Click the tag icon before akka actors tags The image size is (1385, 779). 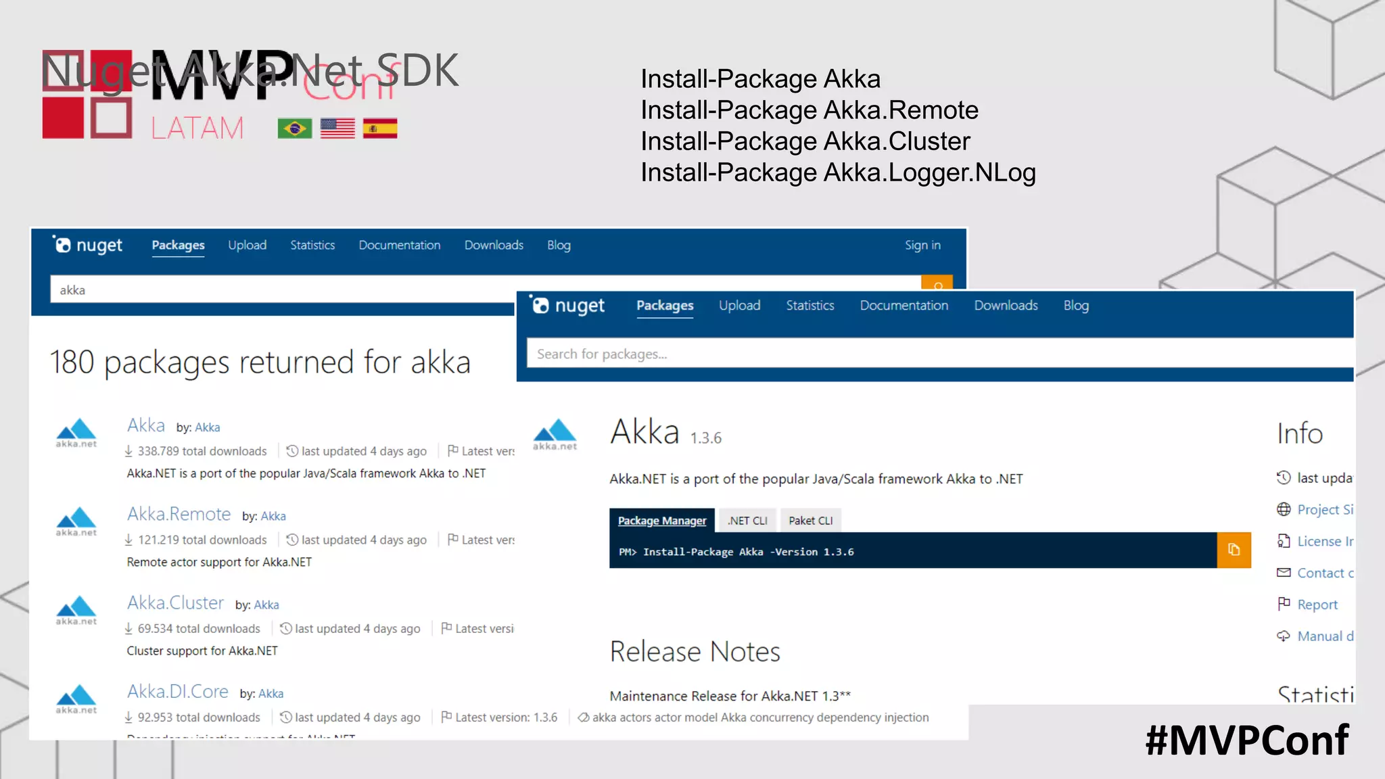584,717
